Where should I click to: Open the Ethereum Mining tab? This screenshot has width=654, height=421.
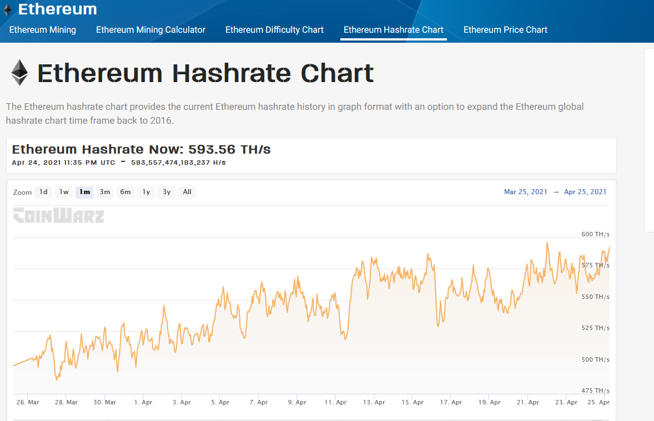43,30
